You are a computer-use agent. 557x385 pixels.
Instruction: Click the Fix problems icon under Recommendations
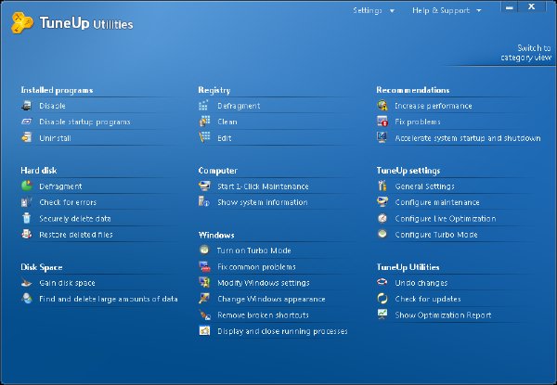tap(382, 122)
